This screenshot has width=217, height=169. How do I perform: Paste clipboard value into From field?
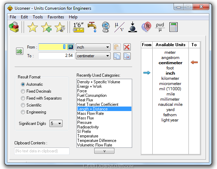tap(117, 47)
